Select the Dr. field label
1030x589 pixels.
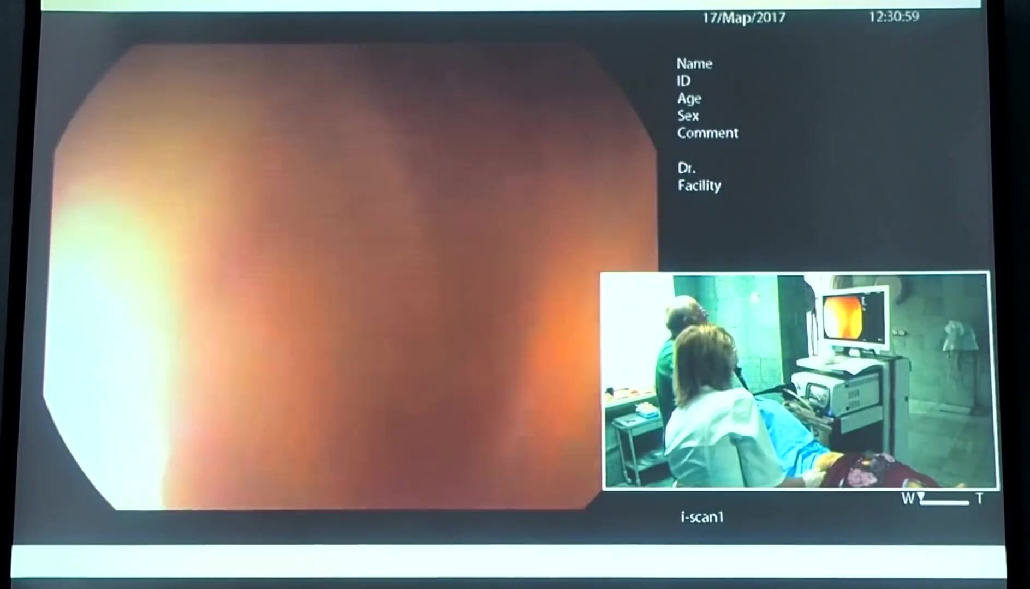click(x=686, y=168)
